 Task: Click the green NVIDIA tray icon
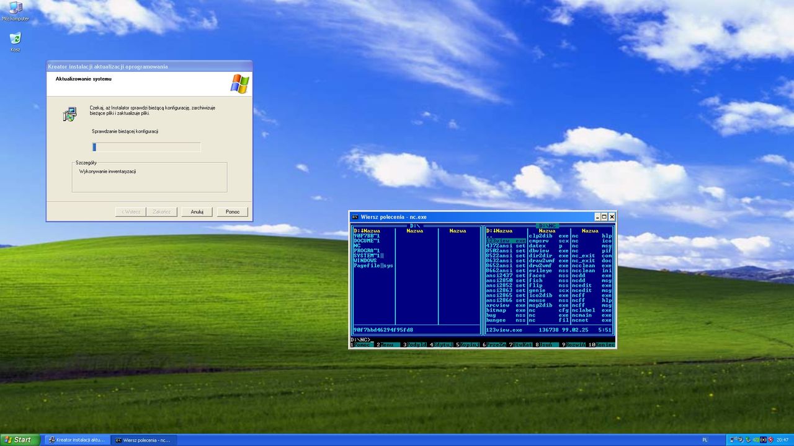[756, 440]
